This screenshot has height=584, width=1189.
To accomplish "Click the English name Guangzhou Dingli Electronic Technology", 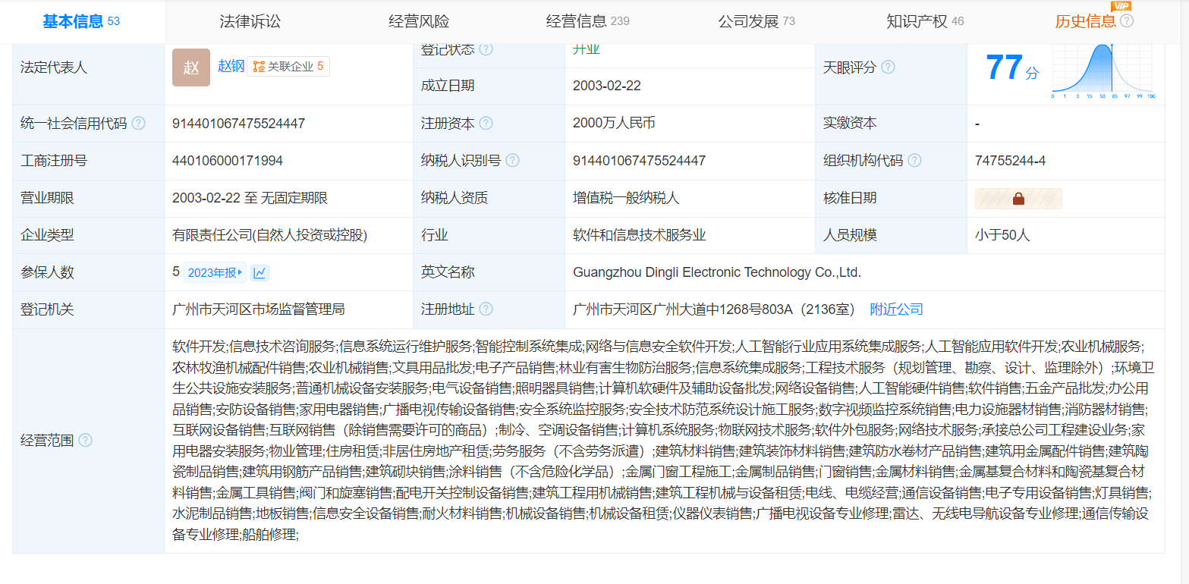I will tap(717, 272).
